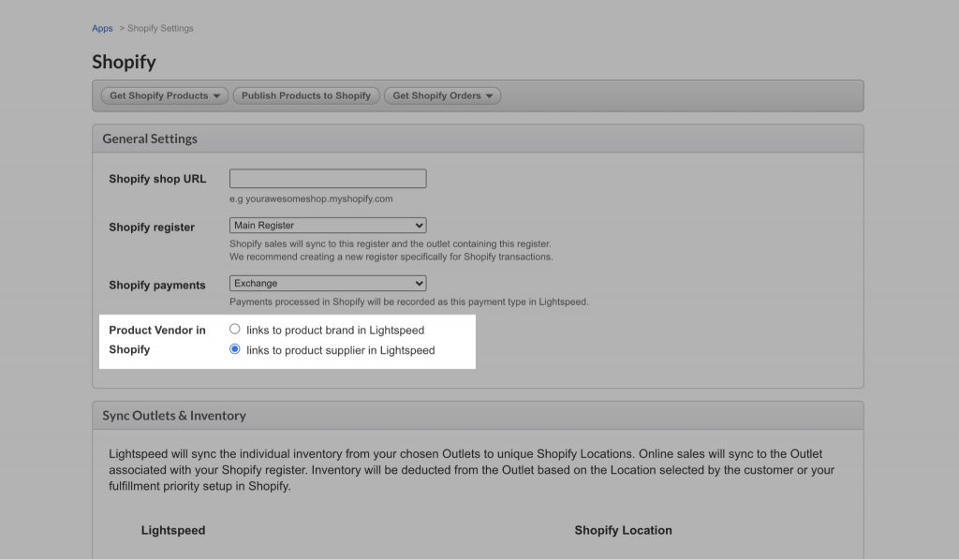The height and width of the screenshot is (559, 959).
Task: Open the Main Register selection box
Action: pyautogui.click(x=328, y=225)
